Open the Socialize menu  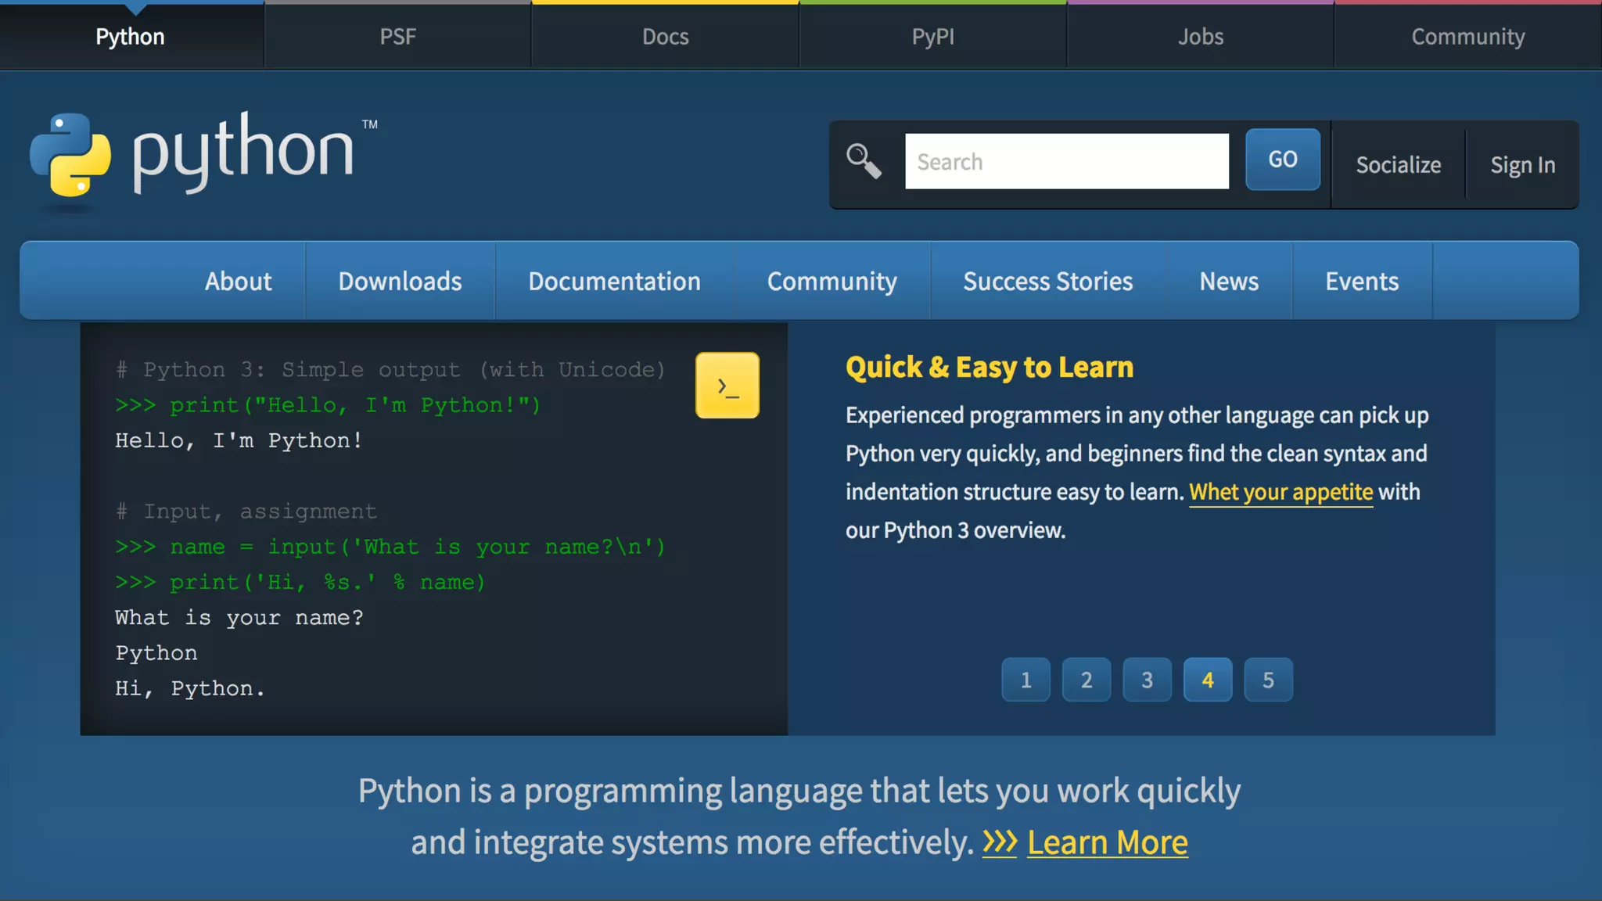(x=1398, y=165)
